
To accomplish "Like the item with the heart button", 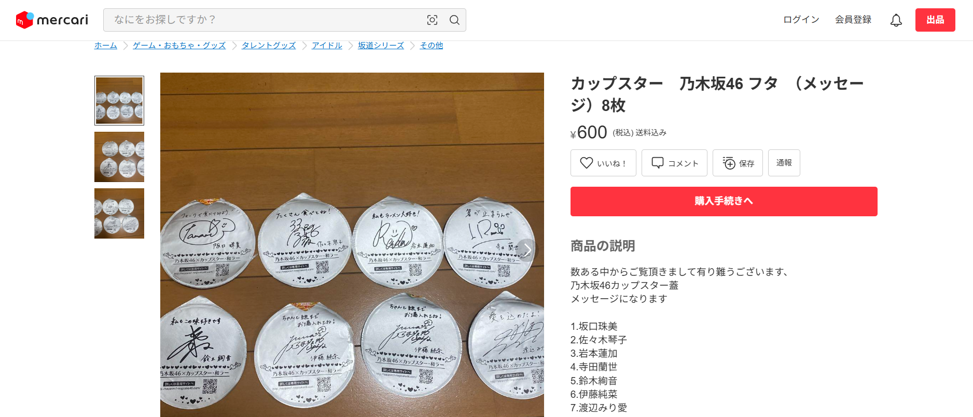I will click(603, 163).
